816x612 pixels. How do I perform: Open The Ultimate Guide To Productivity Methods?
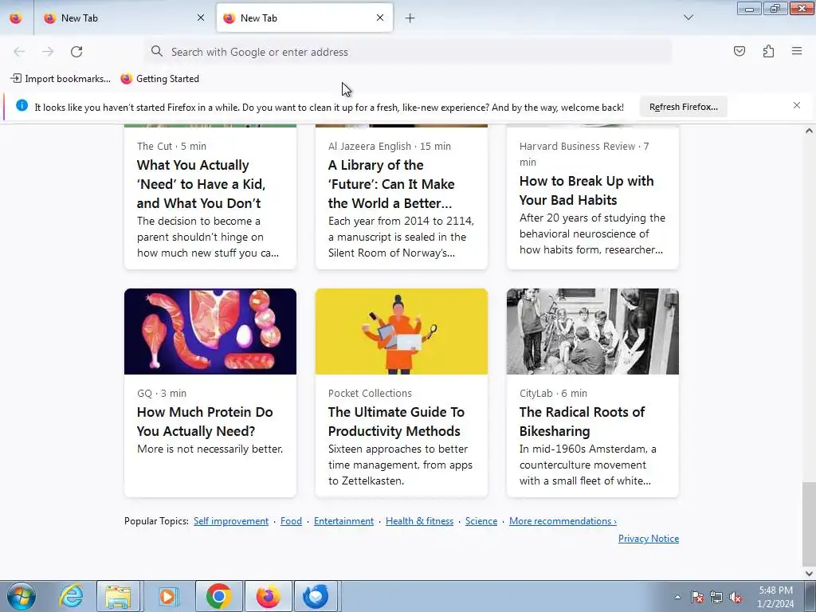(x=396, y=422)
